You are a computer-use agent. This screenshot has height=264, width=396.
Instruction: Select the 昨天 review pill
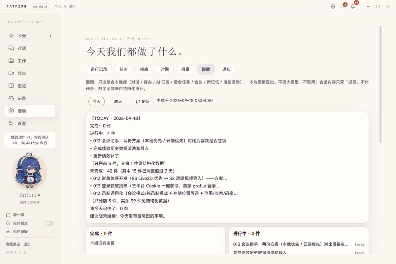tap(118, 101)
